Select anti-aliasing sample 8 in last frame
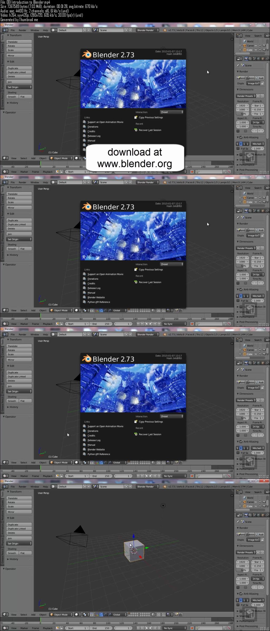This screenshot has width=270, height=631. click(240, 600)
